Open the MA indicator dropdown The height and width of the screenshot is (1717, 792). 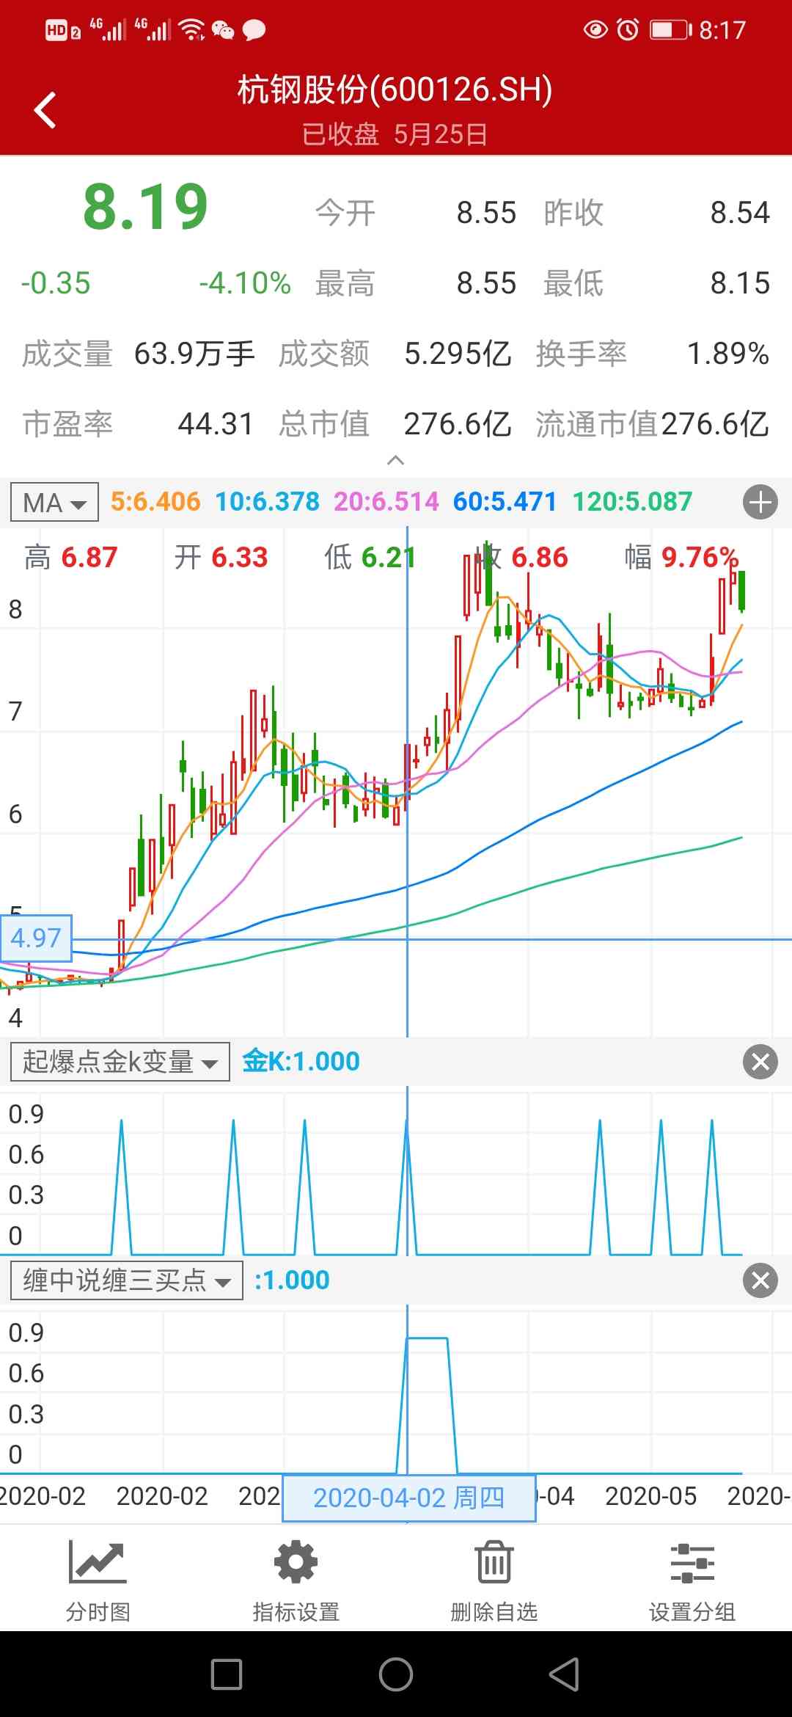55,503
